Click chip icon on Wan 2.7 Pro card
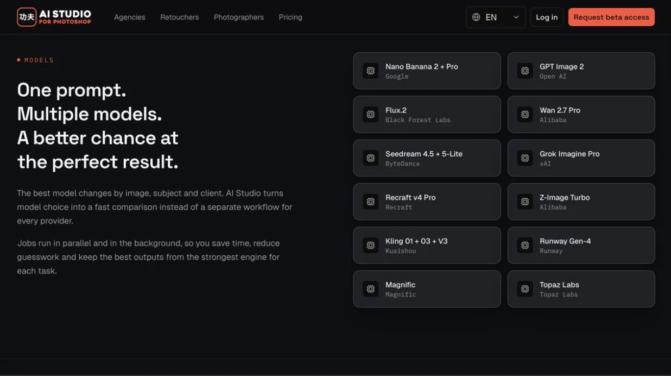This screenshot has height=376, width=671. [524, 115]
